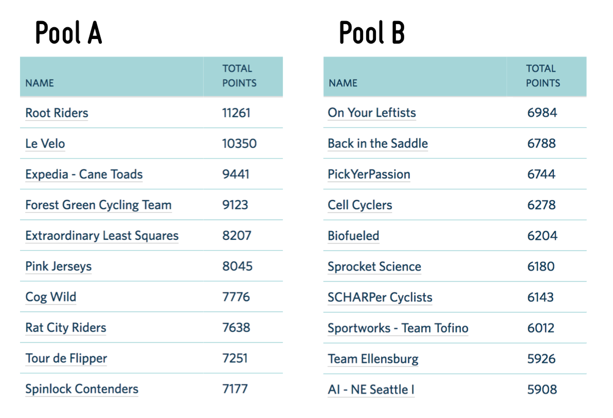Open Rat City Riders link
The image size is (613, 418).
66,328
